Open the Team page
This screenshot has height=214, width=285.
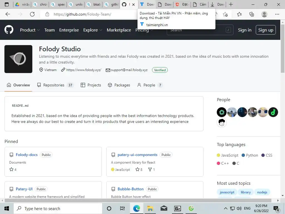tap(50, 30)
